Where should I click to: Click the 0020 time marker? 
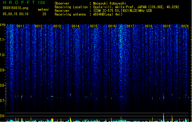click(185, 26)
